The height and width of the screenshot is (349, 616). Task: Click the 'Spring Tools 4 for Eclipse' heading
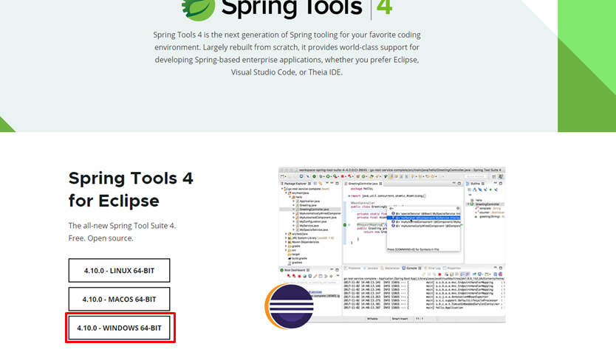coord(131,190)
